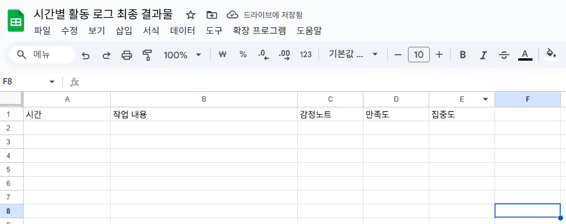Screen dimensions: 566x224
Task: Select the document title 시간별 활동 로그 최종 결과물
Action: (x=103, y=14)
